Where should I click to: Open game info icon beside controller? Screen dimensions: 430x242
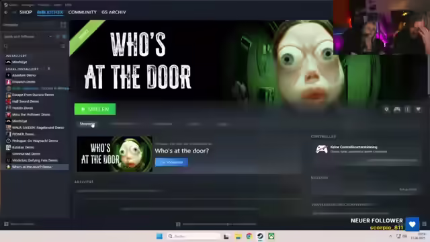point(408,110)
